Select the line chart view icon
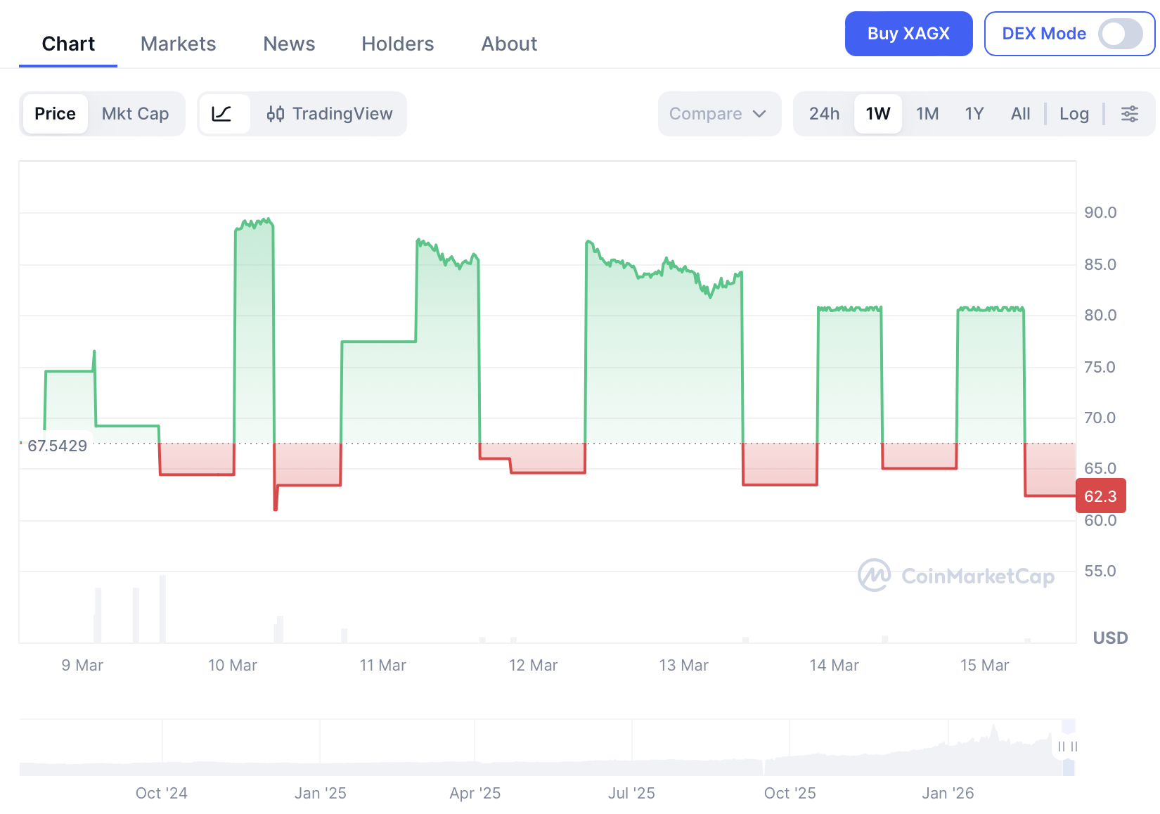This screenshot has width=1160, height=814. coord(224,113)
